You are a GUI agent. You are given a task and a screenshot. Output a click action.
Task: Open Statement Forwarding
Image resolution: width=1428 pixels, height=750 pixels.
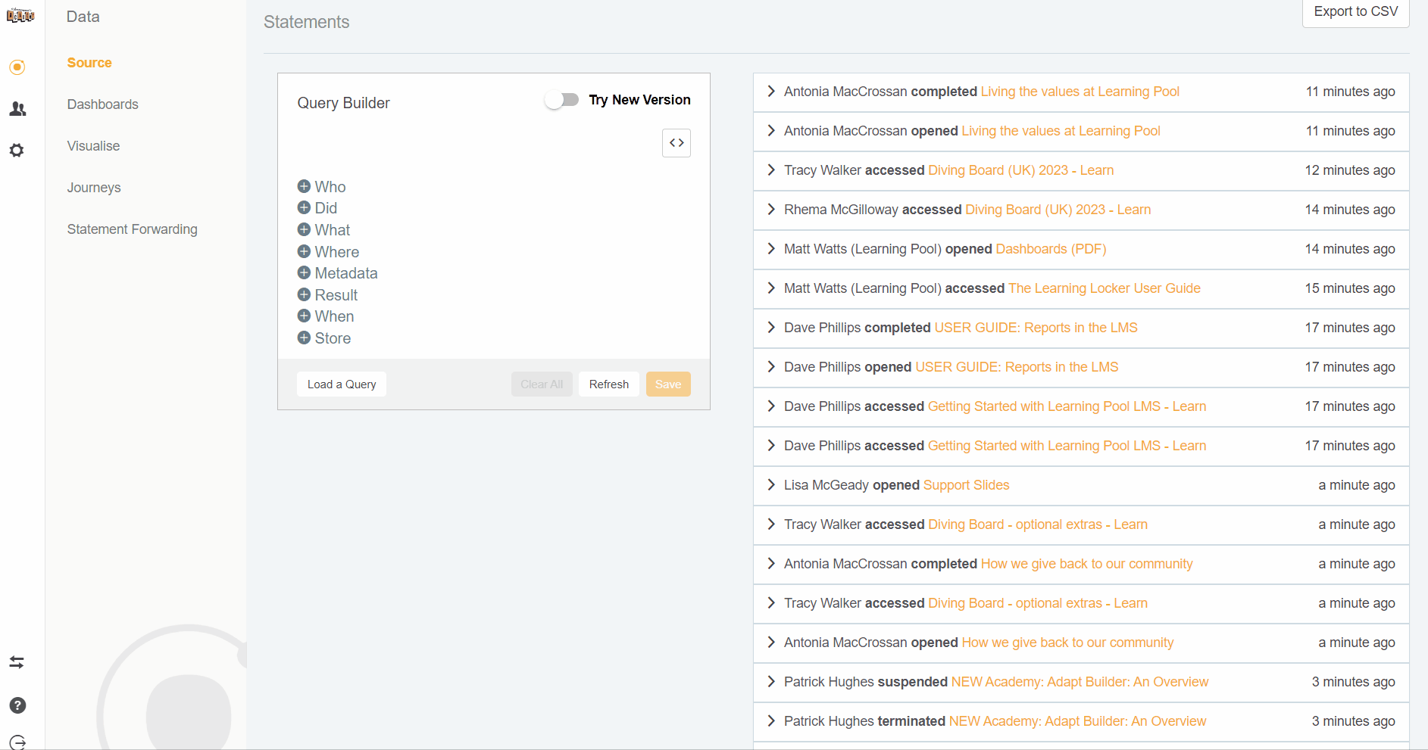(x=132, y=229)
